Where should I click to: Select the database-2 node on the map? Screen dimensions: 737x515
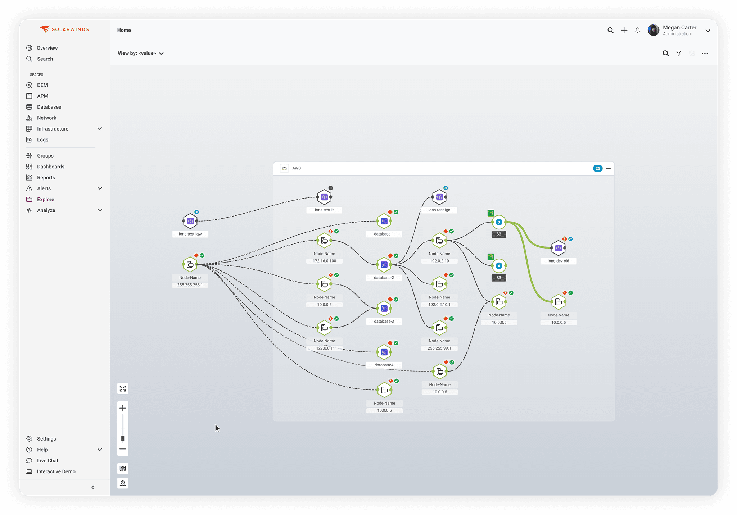[x=384, y=265]
